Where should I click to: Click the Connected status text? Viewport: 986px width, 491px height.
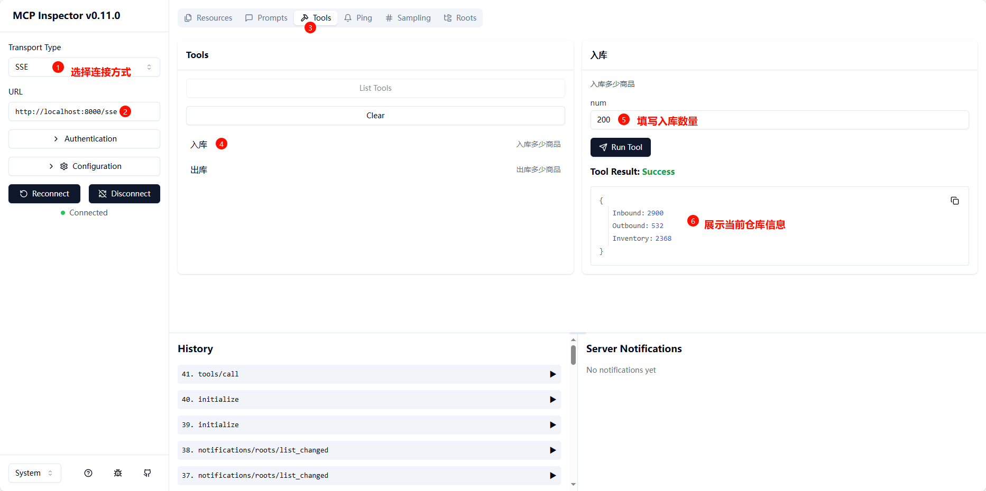88,213
